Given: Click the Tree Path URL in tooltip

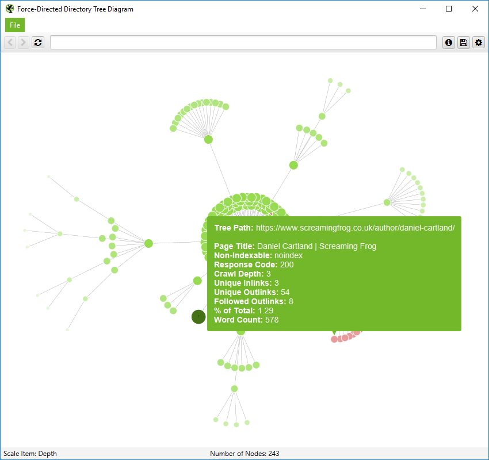Looking at the screenshot, I should click(x=355, y=228).
